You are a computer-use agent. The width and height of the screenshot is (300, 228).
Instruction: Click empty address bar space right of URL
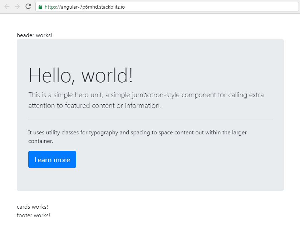point(211,7)
